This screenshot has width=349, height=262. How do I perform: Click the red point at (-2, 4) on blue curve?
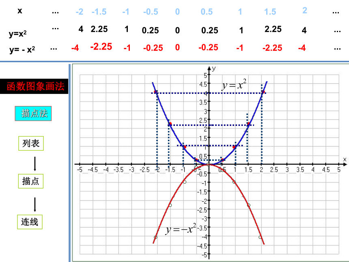(x=156, y=92)
